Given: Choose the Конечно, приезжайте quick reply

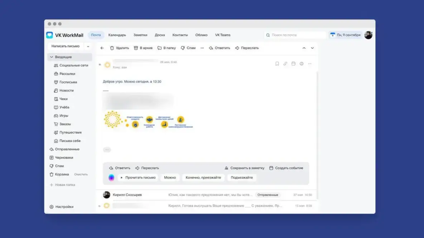Looking at the screenshot, I should (x=203, y=178).
